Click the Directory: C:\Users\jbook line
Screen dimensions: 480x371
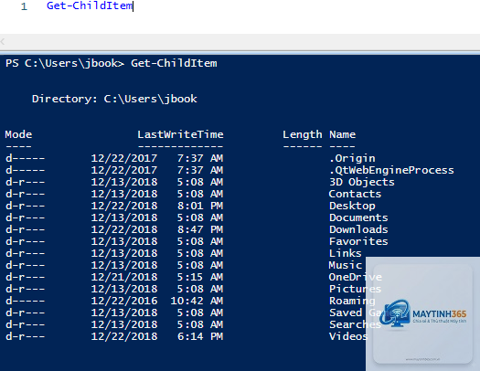114,99
